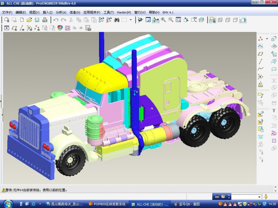Select Shaded display mode
Image resolution: width=278 pixels, height=208 pixels.
click(243, 20)
